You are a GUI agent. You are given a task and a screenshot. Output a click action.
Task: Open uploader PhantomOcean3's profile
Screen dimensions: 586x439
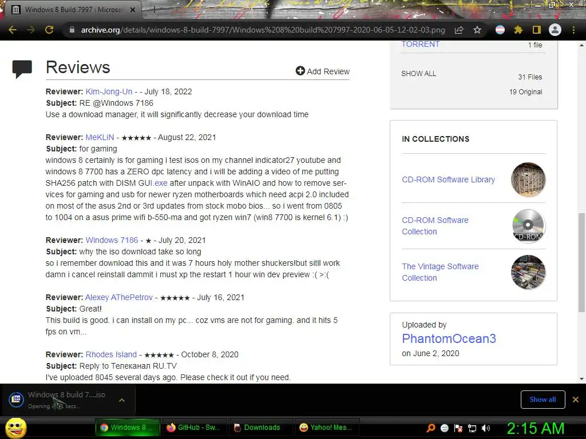[x=449, y=338]
